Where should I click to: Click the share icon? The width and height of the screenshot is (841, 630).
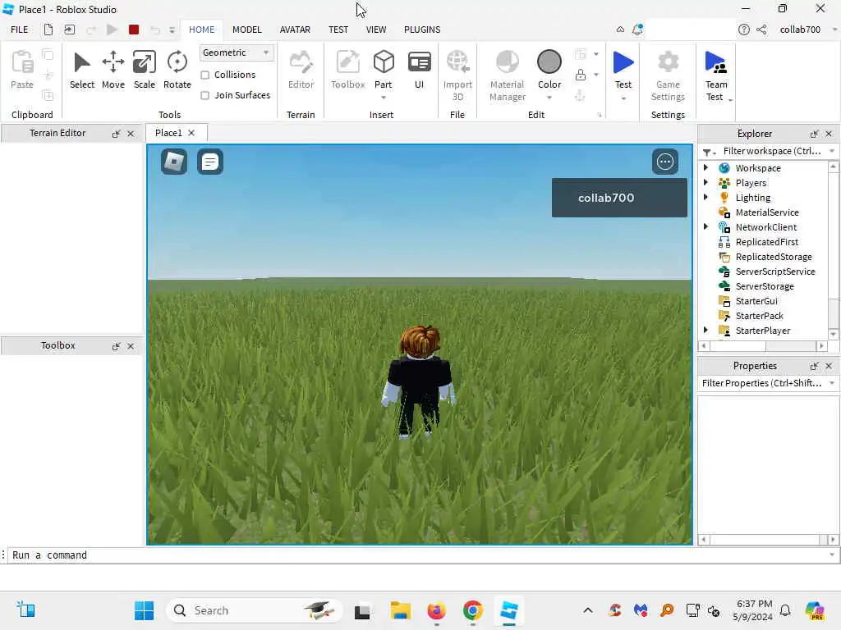tap(761, 30)
